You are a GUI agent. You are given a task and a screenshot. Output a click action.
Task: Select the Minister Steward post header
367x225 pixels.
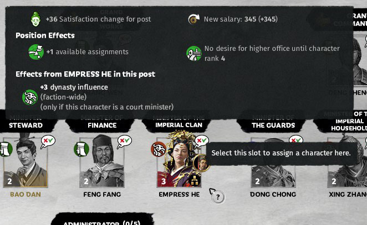[26, 122]
